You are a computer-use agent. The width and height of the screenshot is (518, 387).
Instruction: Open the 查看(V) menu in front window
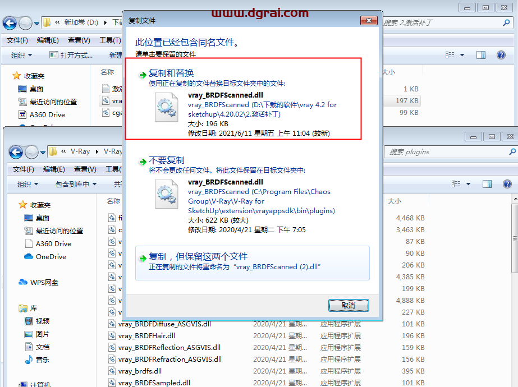[85, 169]
